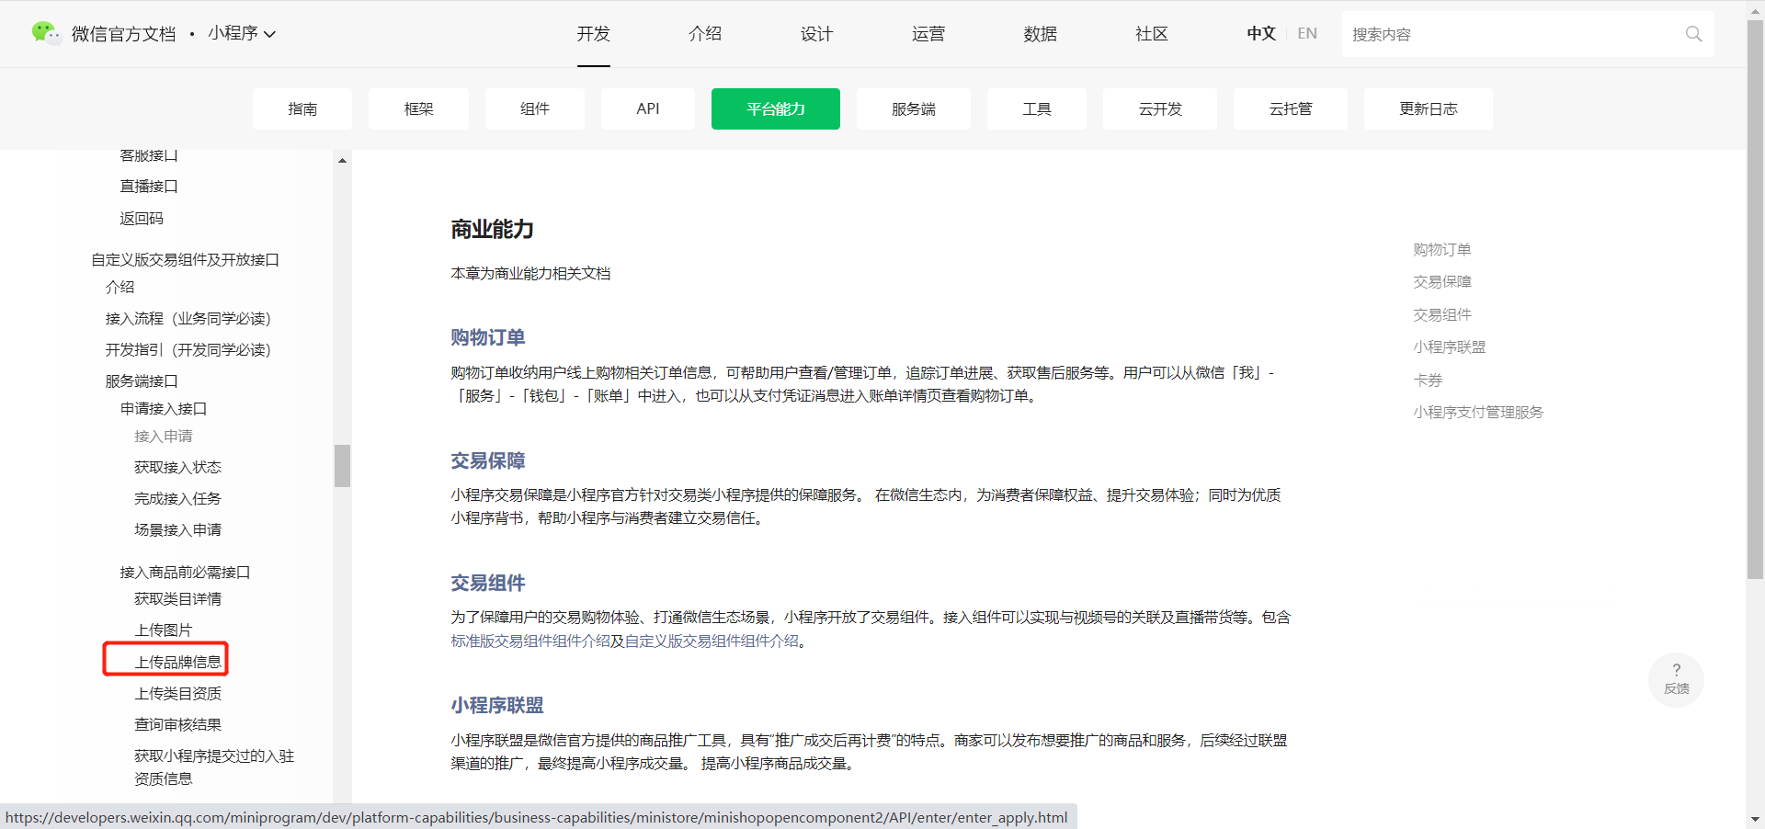Open 自定义版交易组件及开放接口 sidebar section

tap(185, 259)
